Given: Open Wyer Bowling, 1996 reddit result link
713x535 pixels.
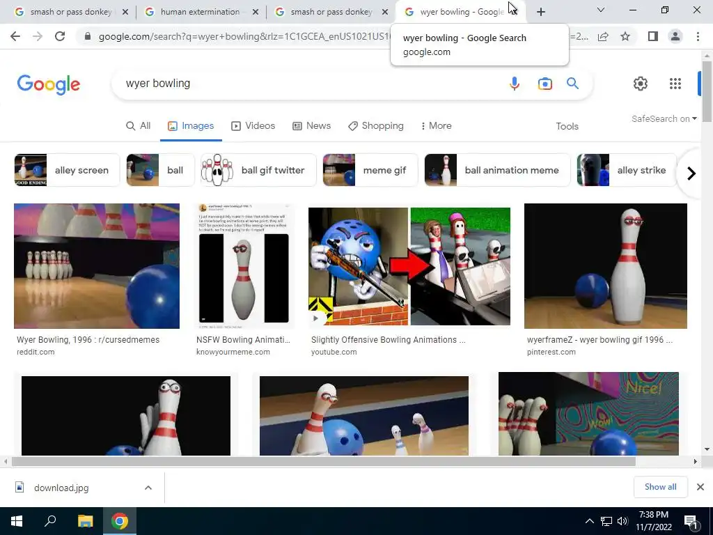Looking at the screenshot, I should 88,340.
